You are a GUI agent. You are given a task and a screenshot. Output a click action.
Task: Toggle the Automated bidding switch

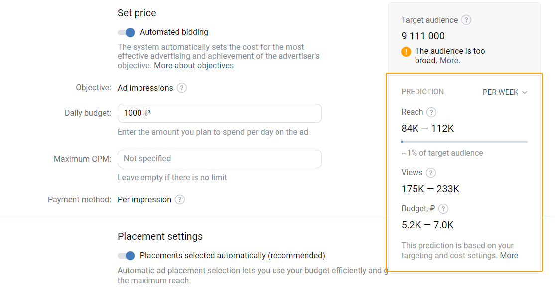tap(127, 32)
